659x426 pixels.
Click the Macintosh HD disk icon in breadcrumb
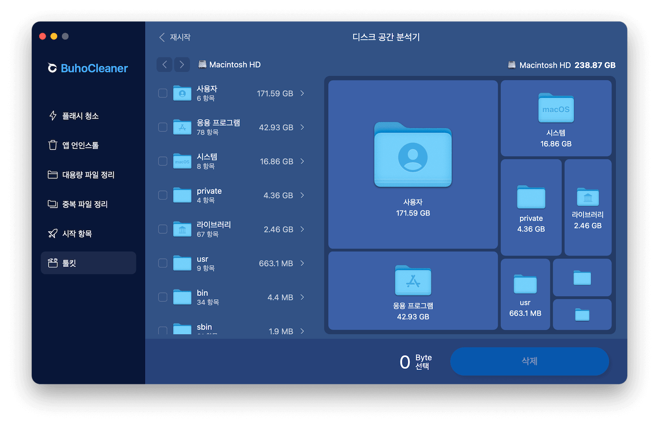[x=202, y=64]
